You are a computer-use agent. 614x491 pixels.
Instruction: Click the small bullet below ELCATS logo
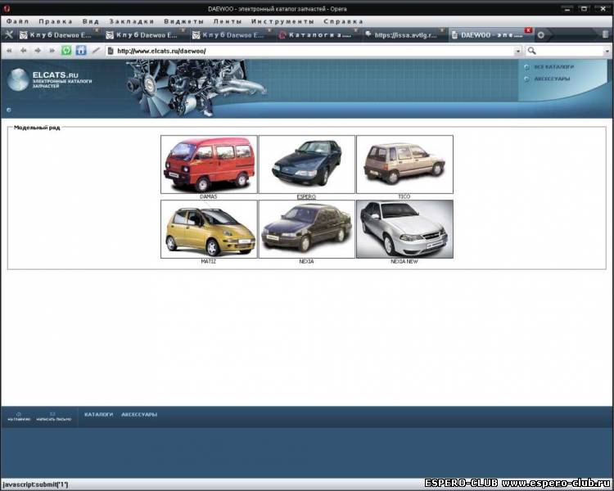point(9,110)
